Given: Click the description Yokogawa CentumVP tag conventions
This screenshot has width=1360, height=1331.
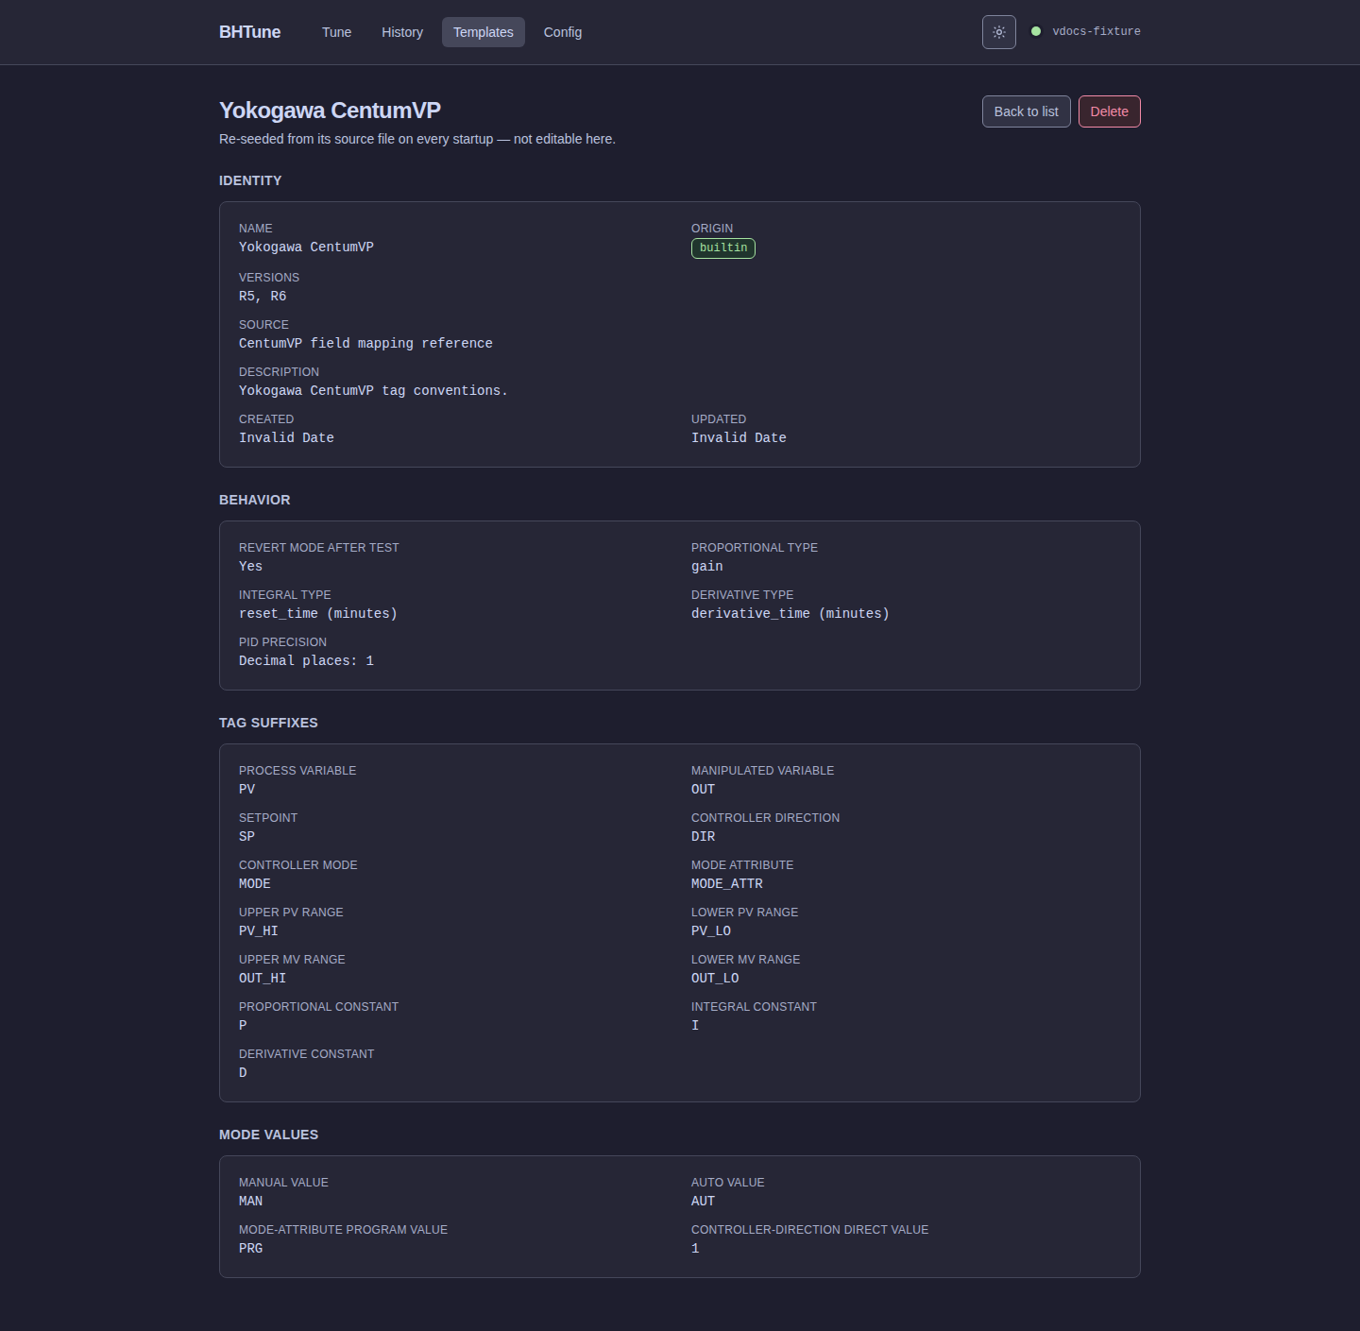Looking at the screenshot, I should point(373,391).
